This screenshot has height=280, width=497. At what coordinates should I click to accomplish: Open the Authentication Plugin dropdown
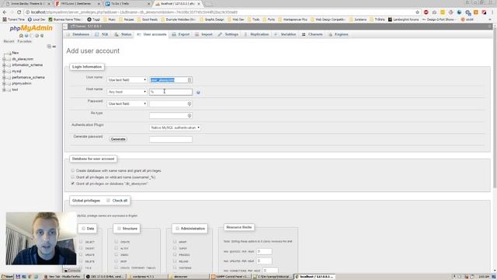[x=175, y=128]
